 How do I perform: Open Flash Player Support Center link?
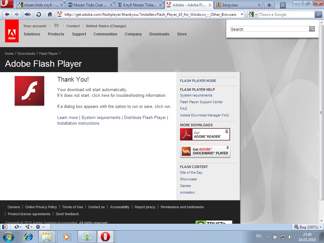point(201,102)
